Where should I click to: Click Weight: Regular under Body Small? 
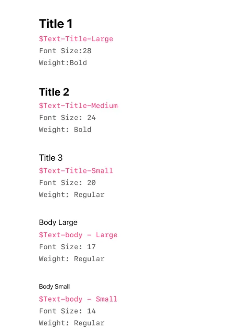(x=72, y=323)
